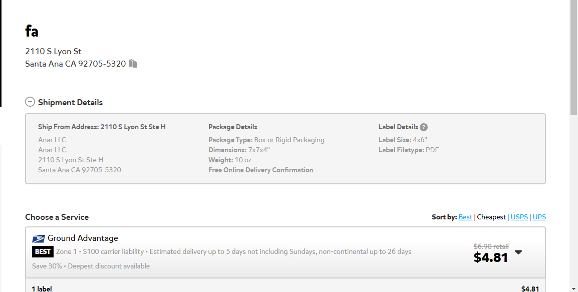The image size is (578, 292).
Task: Select the Ground Advantage service
Action: tap(285, 252)
